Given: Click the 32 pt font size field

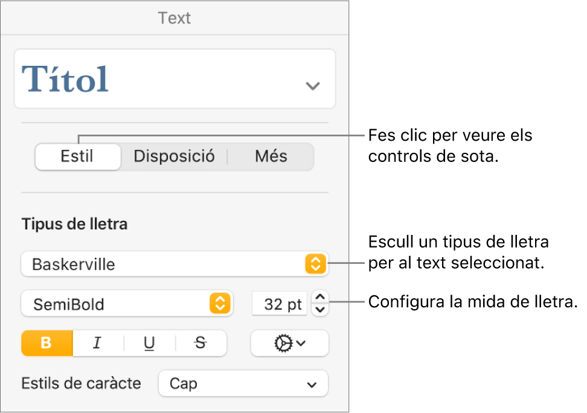Looking at the screenshot, I should (x=280, y=304).
